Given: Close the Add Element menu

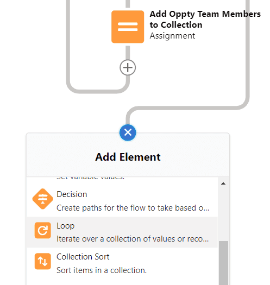Looking at the screenshot, I should [128, 132].
